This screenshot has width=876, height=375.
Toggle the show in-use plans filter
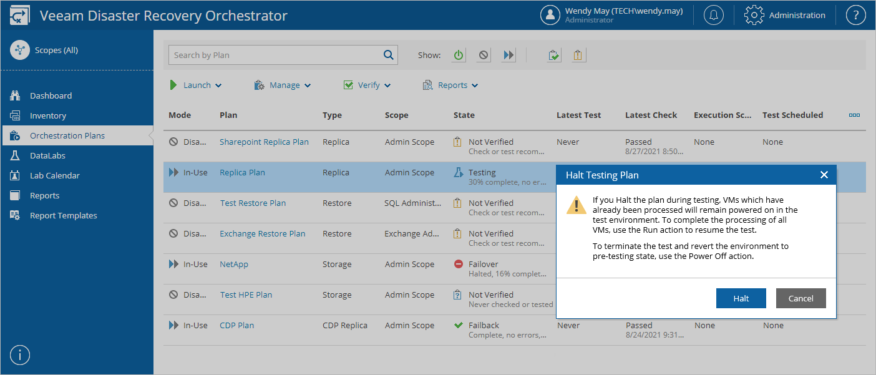point(509,55)
